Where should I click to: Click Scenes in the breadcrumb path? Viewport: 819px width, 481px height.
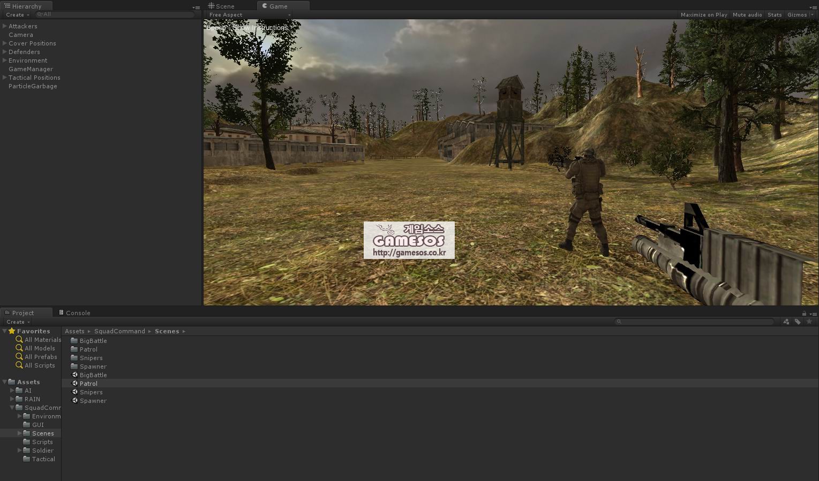[167, 331]
